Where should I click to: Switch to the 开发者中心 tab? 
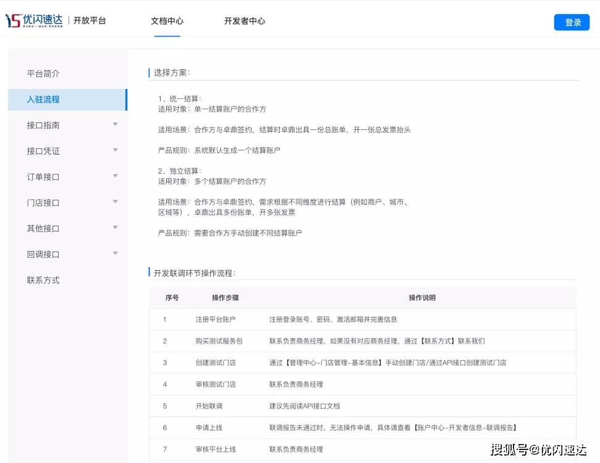coord(244,20)
